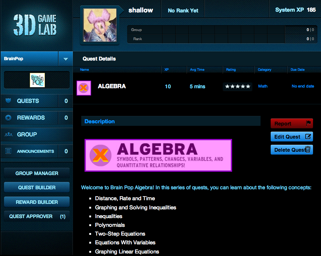Sort by the Due Date column header
The height and width of the screenshot is (256, 321).
click(x=297, y=70)
